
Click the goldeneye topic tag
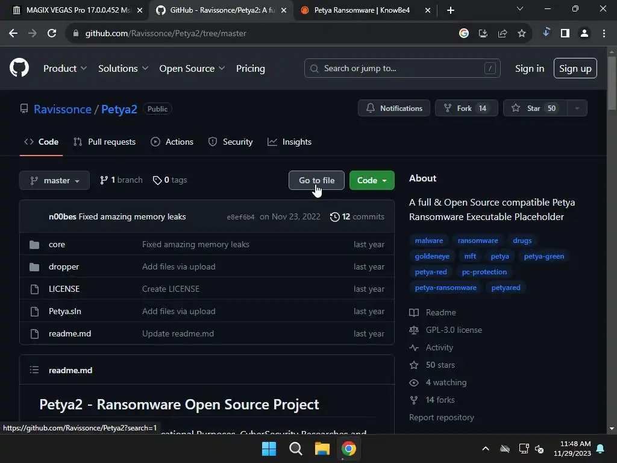432,256
